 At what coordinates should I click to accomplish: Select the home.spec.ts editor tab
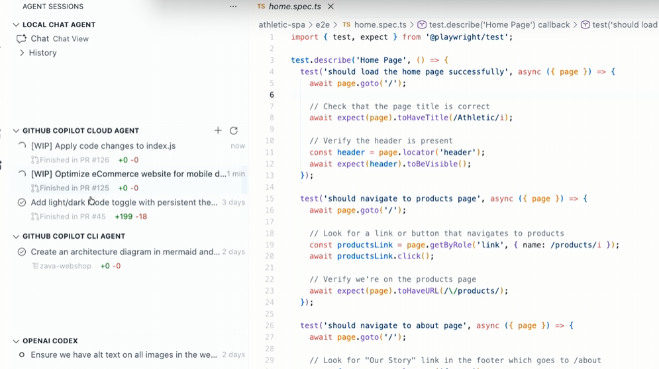click(294, 7)
